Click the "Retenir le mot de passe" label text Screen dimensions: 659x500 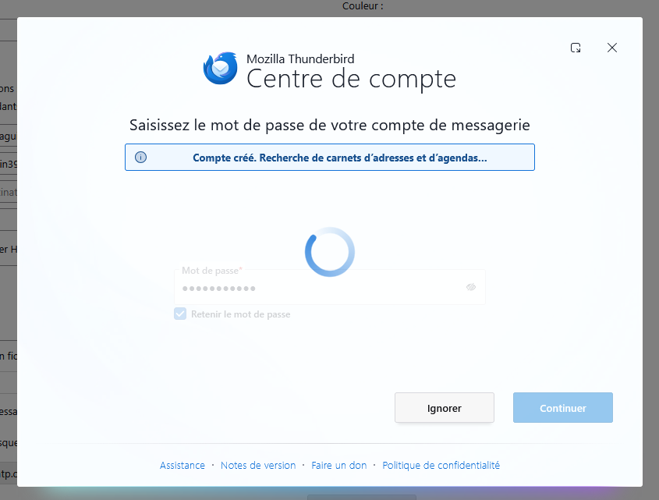[x=240, y=314]
